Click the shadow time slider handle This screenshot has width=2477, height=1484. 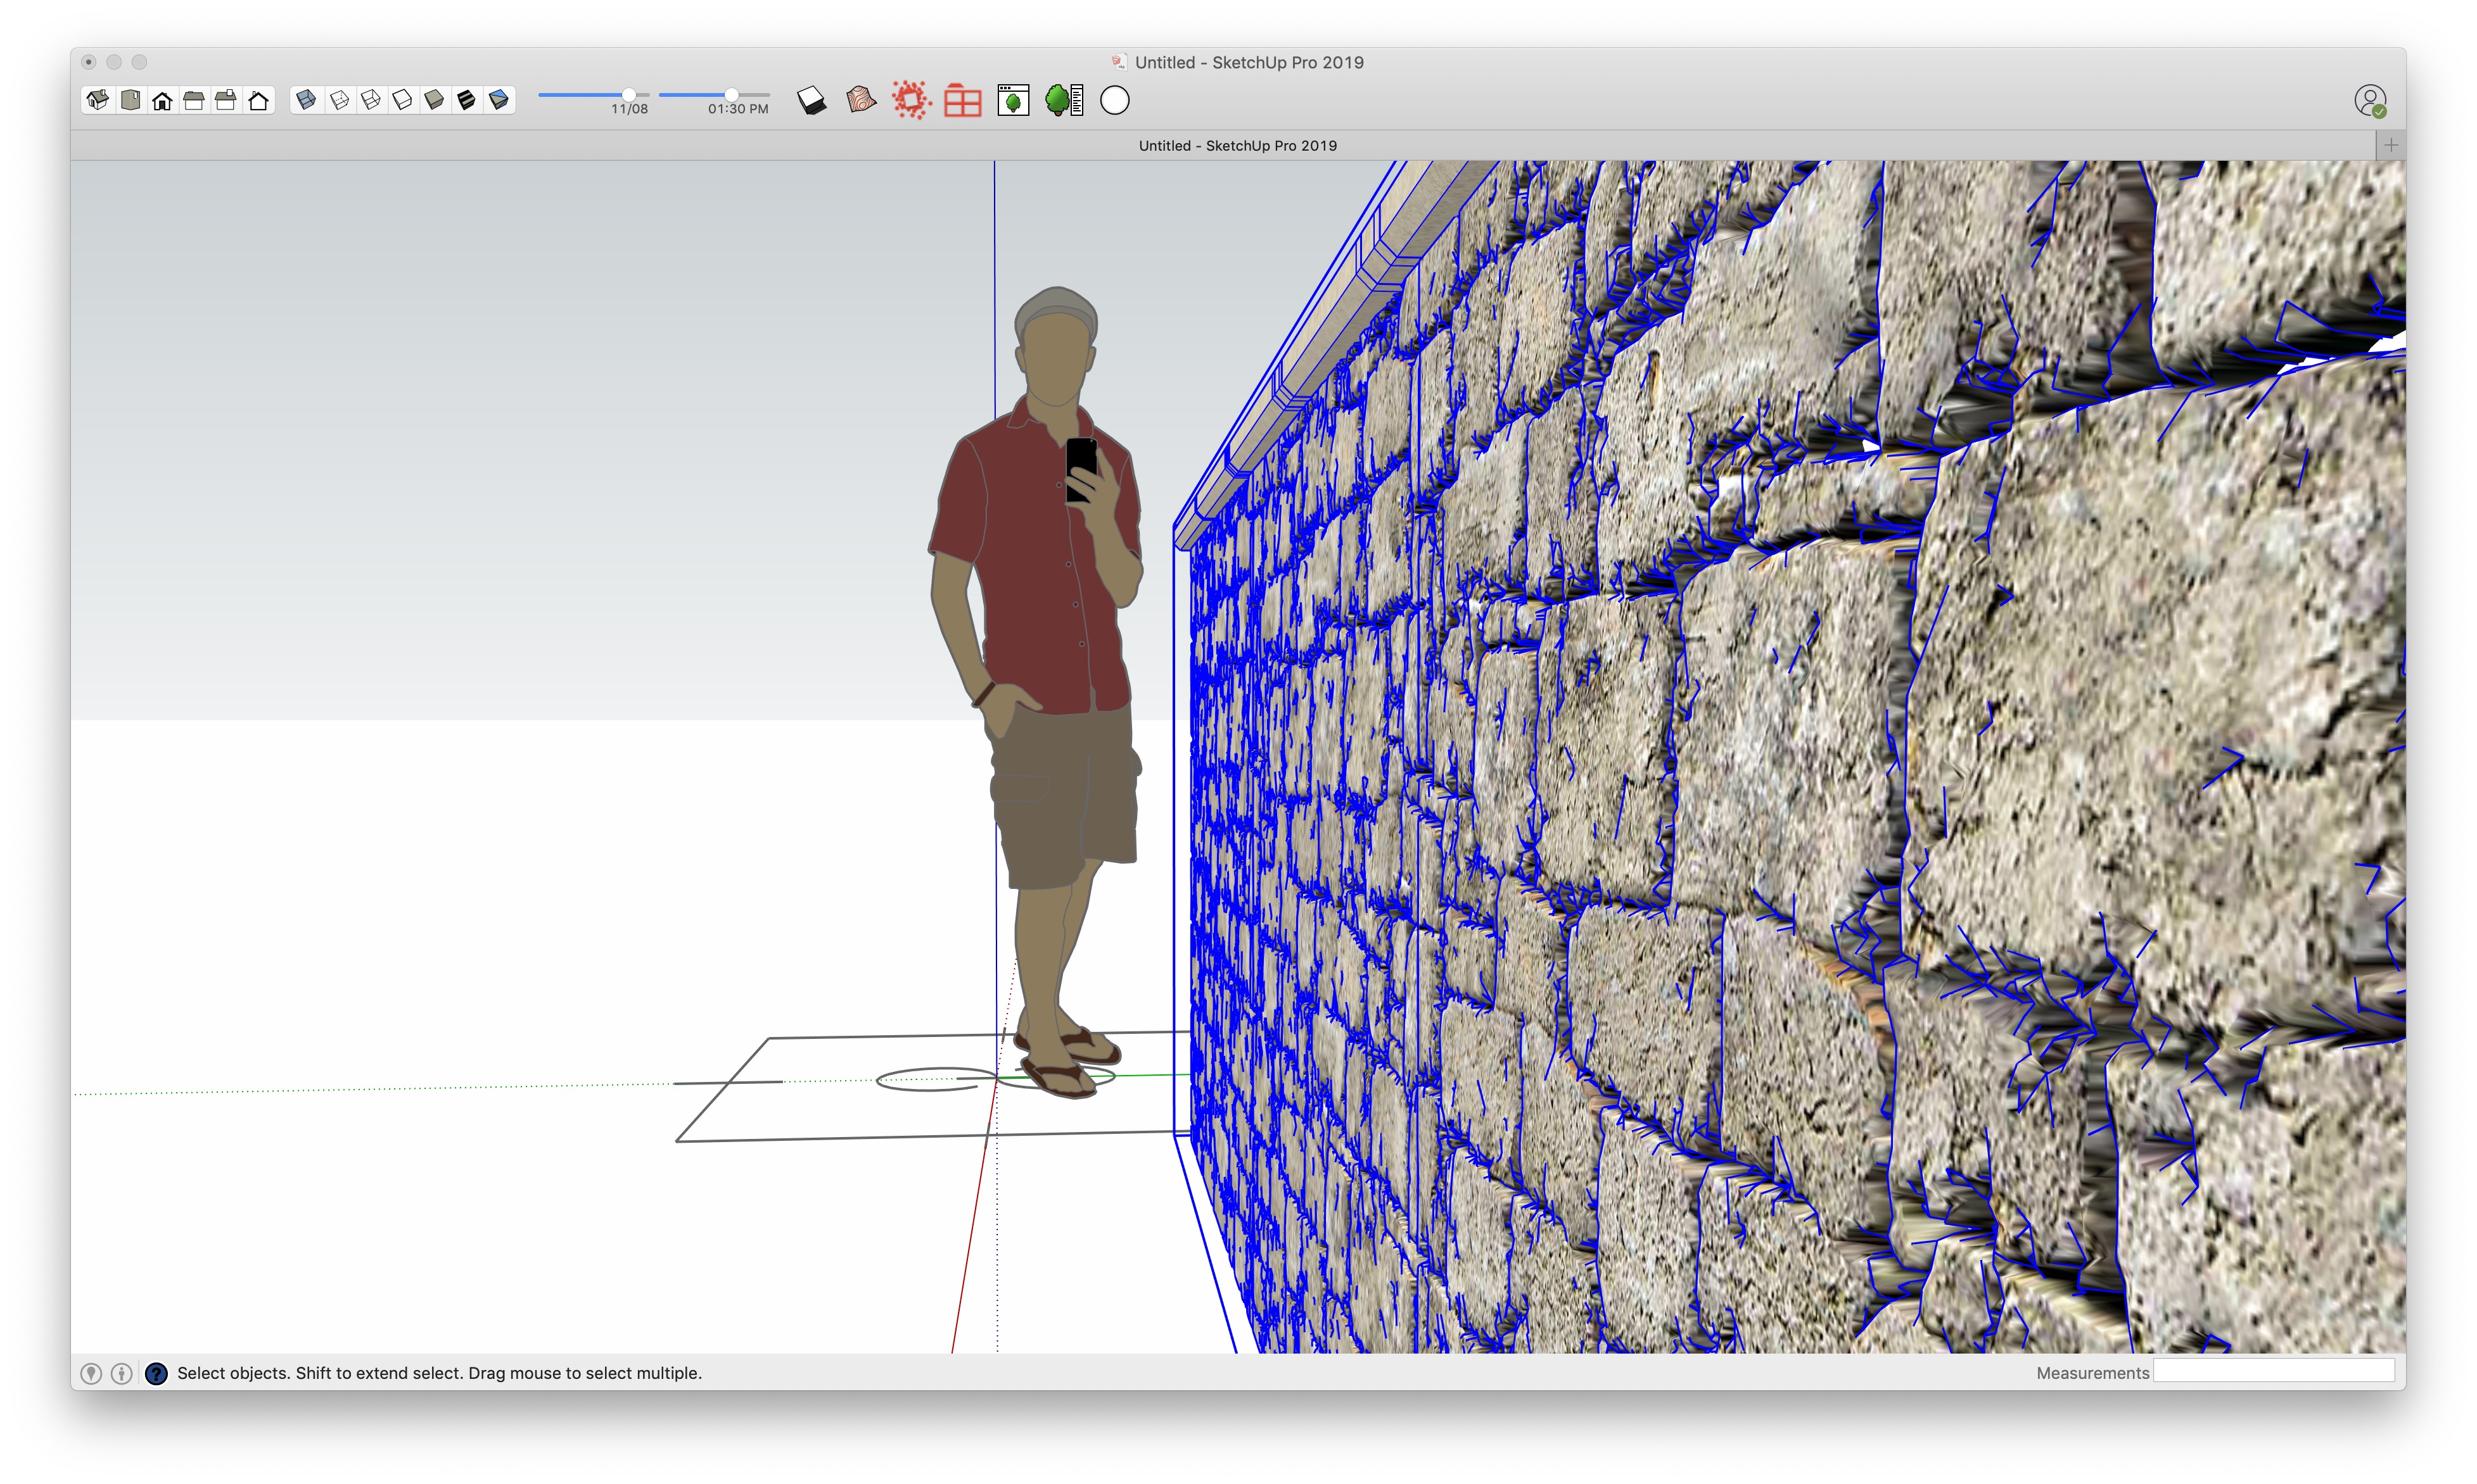pyautogui.click(x=731, y=94)
